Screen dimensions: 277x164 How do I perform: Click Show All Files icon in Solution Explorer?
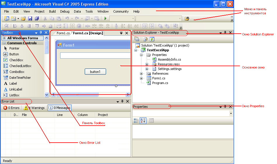[x=145, y=39]
